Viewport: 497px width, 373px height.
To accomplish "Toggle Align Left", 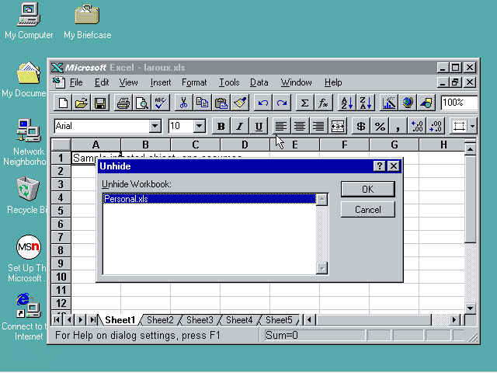I will click(281, 126).
